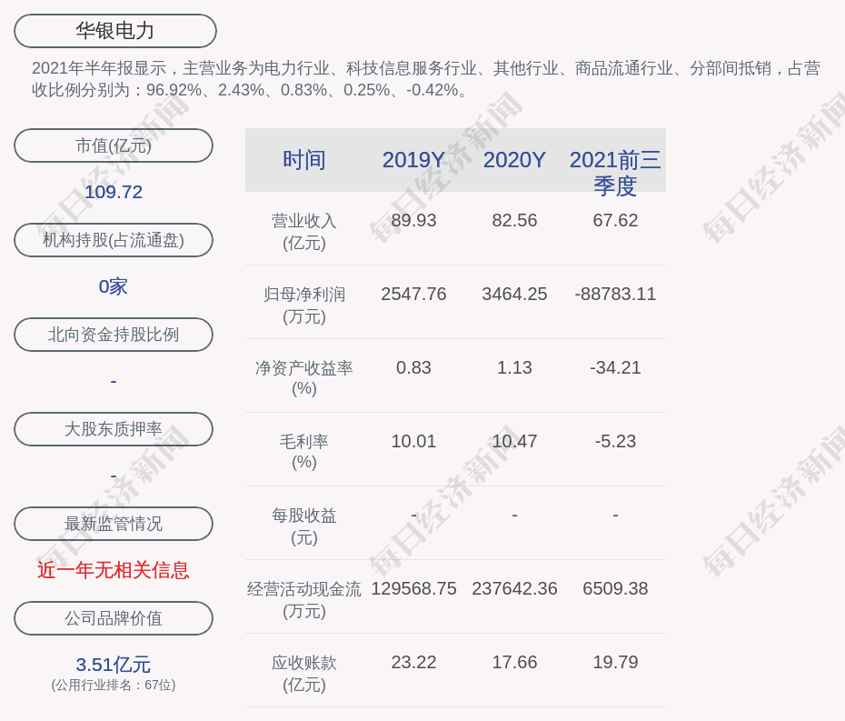The height and width of the screenshot is (721, 845).
Task: Click receivables value 19.79
Action: click(615, 662)
